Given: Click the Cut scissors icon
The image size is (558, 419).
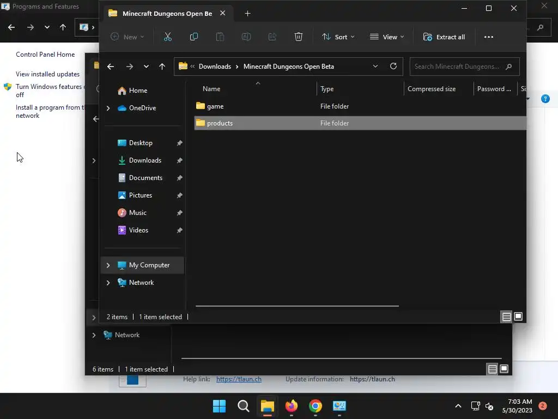Looking at the screenshot, I should click(168, 37).
